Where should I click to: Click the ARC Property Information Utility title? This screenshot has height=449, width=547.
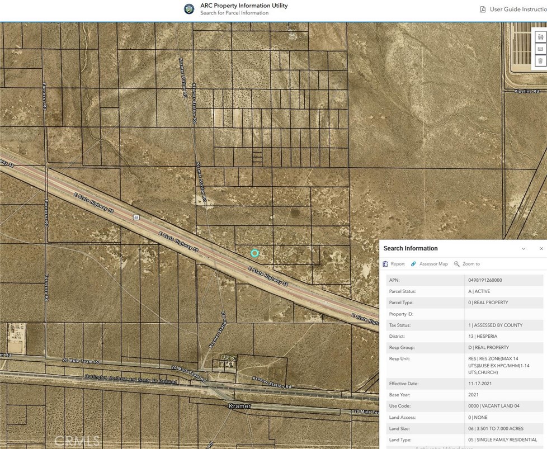point(244,6)
